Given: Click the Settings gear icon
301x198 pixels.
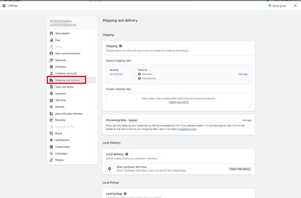Looking at the screenshot, I should (4, 6).
